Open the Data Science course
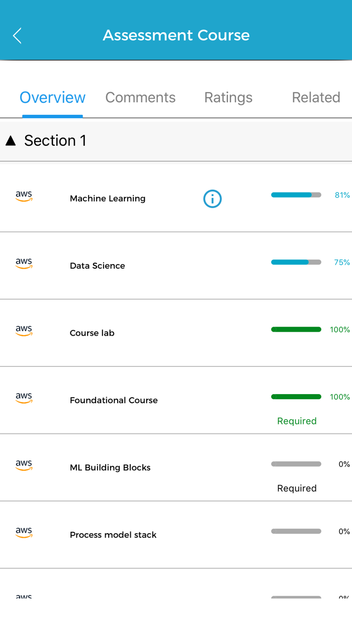The height and width of the screenshot is (627, 352). 97,266
